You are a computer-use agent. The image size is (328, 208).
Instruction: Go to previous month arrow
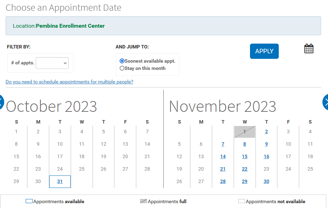tap(1, 102)
